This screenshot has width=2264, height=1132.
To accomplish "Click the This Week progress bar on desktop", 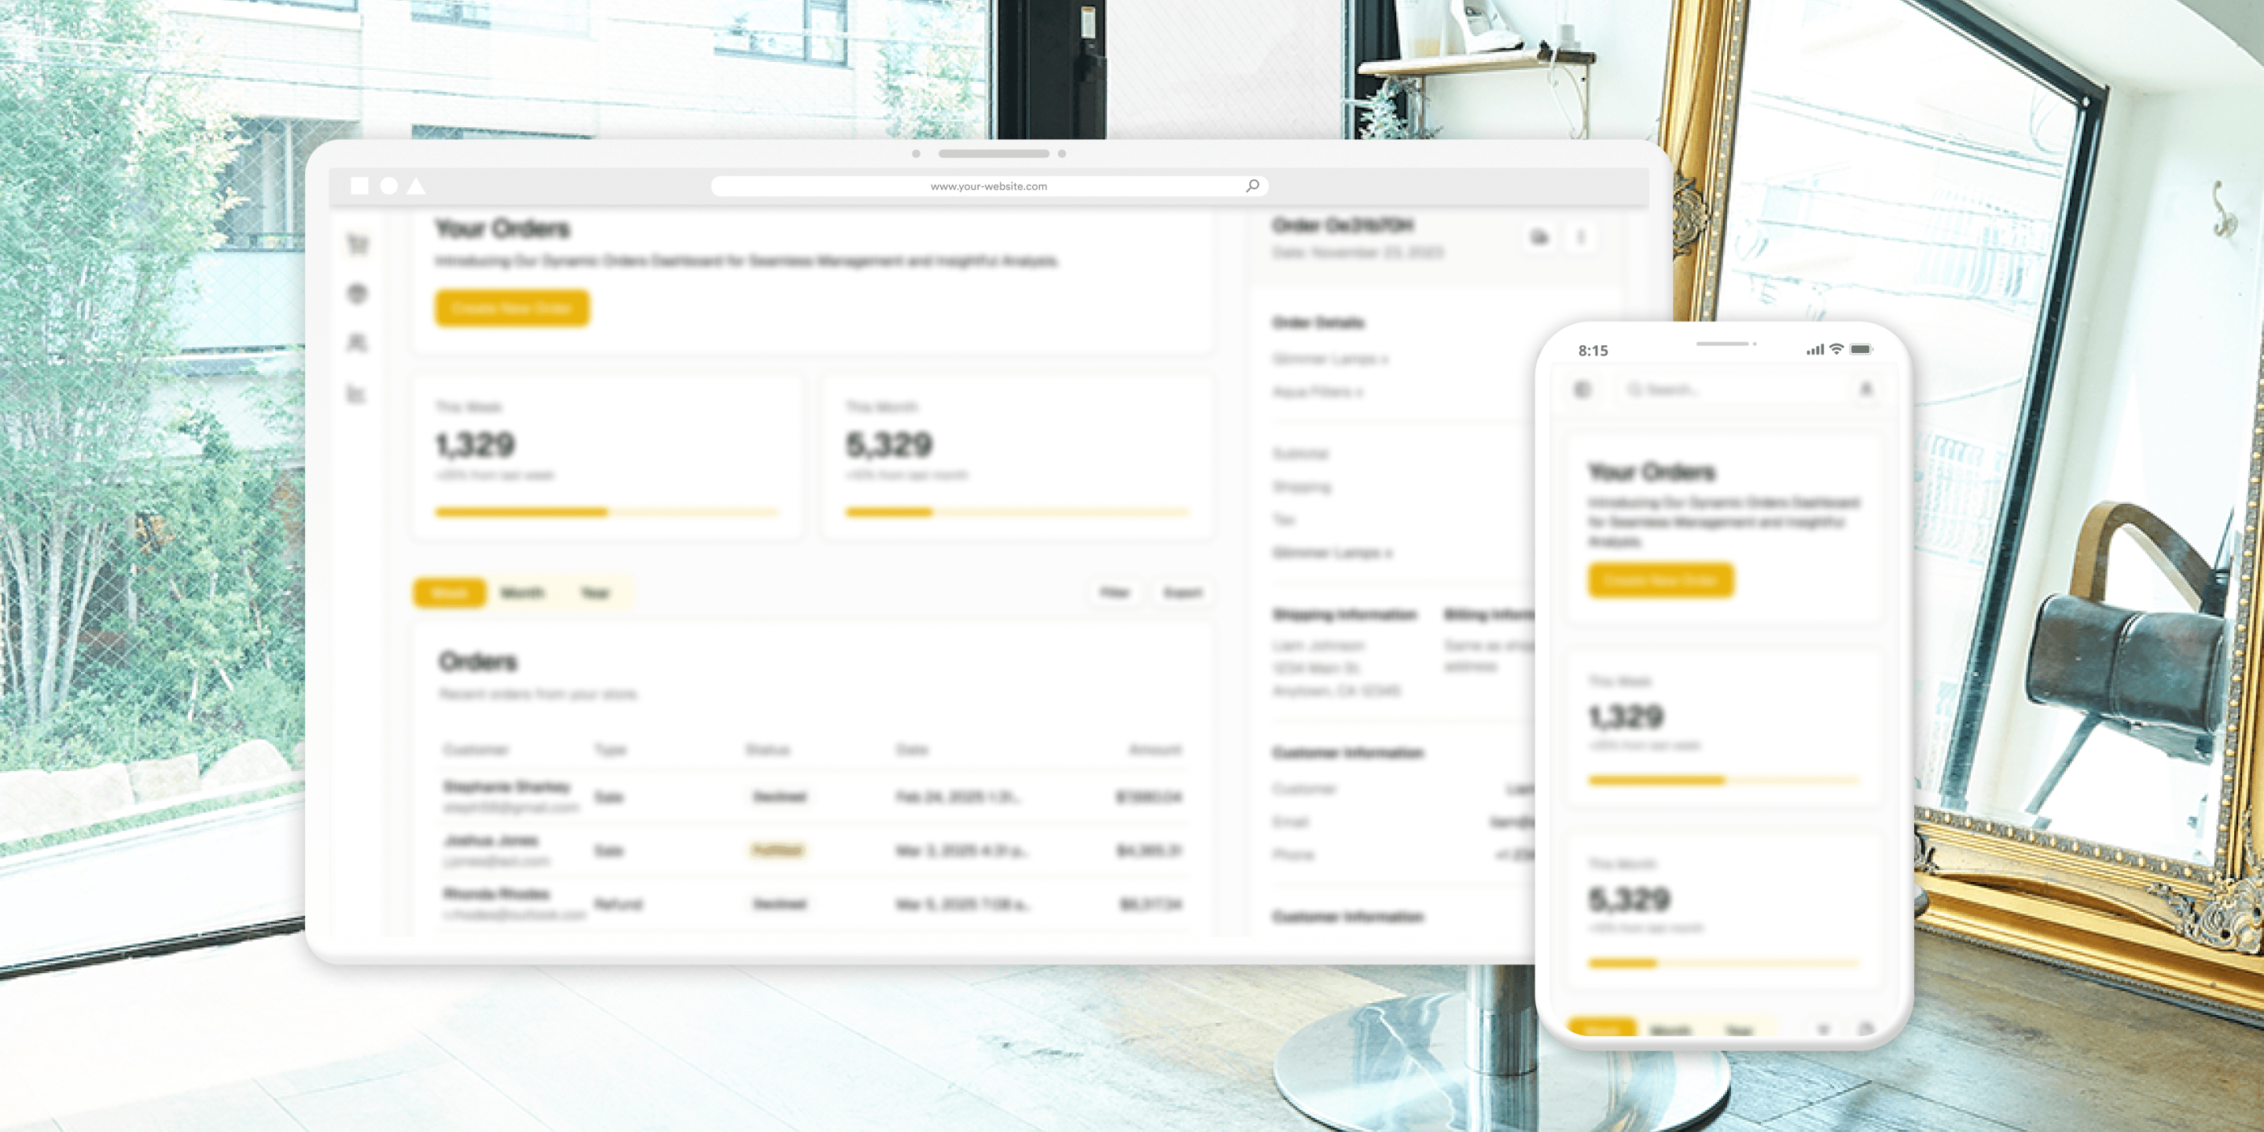I will [606, 513].
